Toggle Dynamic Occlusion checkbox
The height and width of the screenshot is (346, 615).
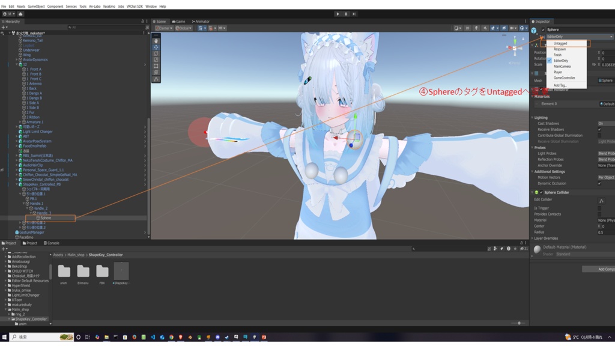pyautogui.click(x=599, y=184)
